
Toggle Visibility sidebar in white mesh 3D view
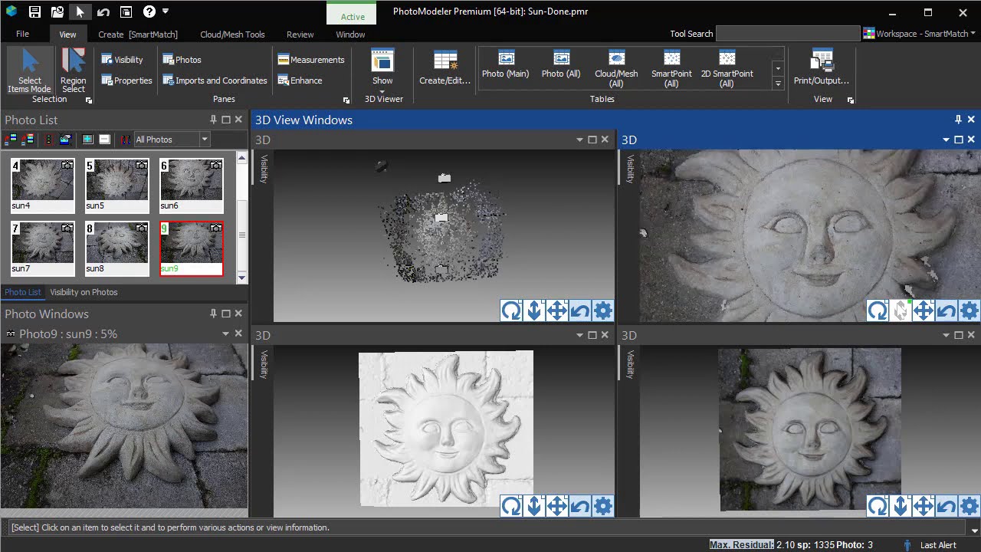tap(263, 364)
